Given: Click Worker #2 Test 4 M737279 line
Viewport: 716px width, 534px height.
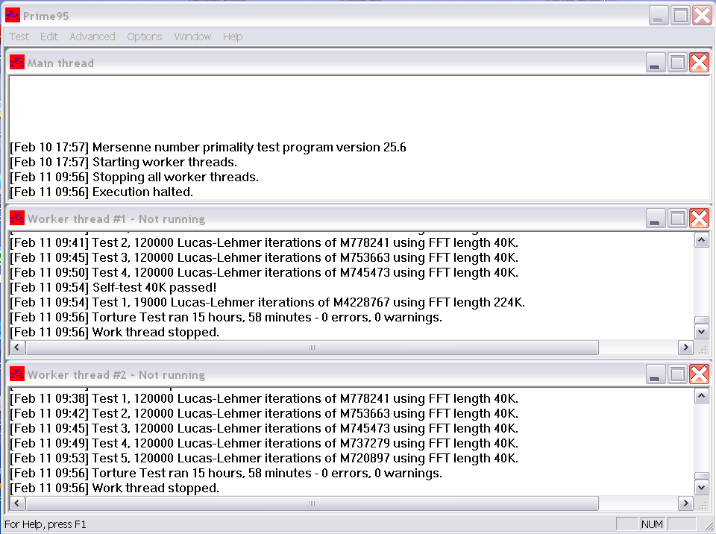Looking at the screenshot, I should click(x=264, y=443).
